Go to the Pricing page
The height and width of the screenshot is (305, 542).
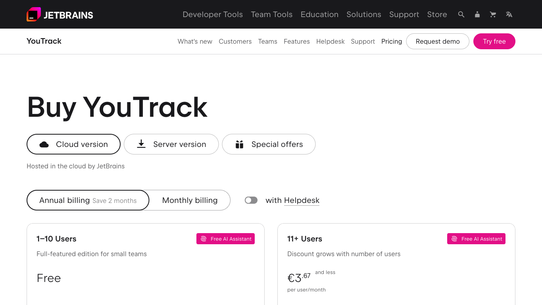(392, 41)
